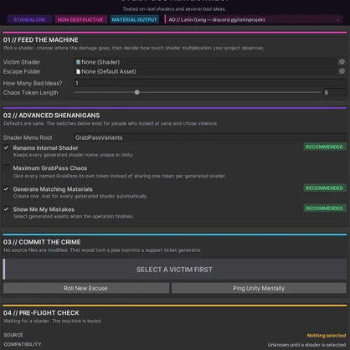The width and height of the screenshot is (350, 350).
Task: Toggle Rename Internal Shader checkbox
Action: pos(6,147)
